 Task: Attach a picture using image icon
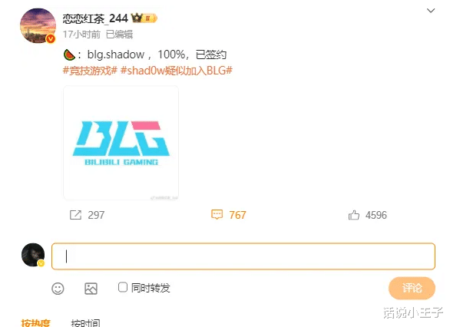tap(91, 289)
